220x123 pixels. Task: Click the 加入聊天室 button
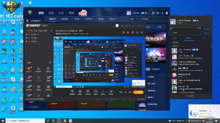click(x=34, y=107)
